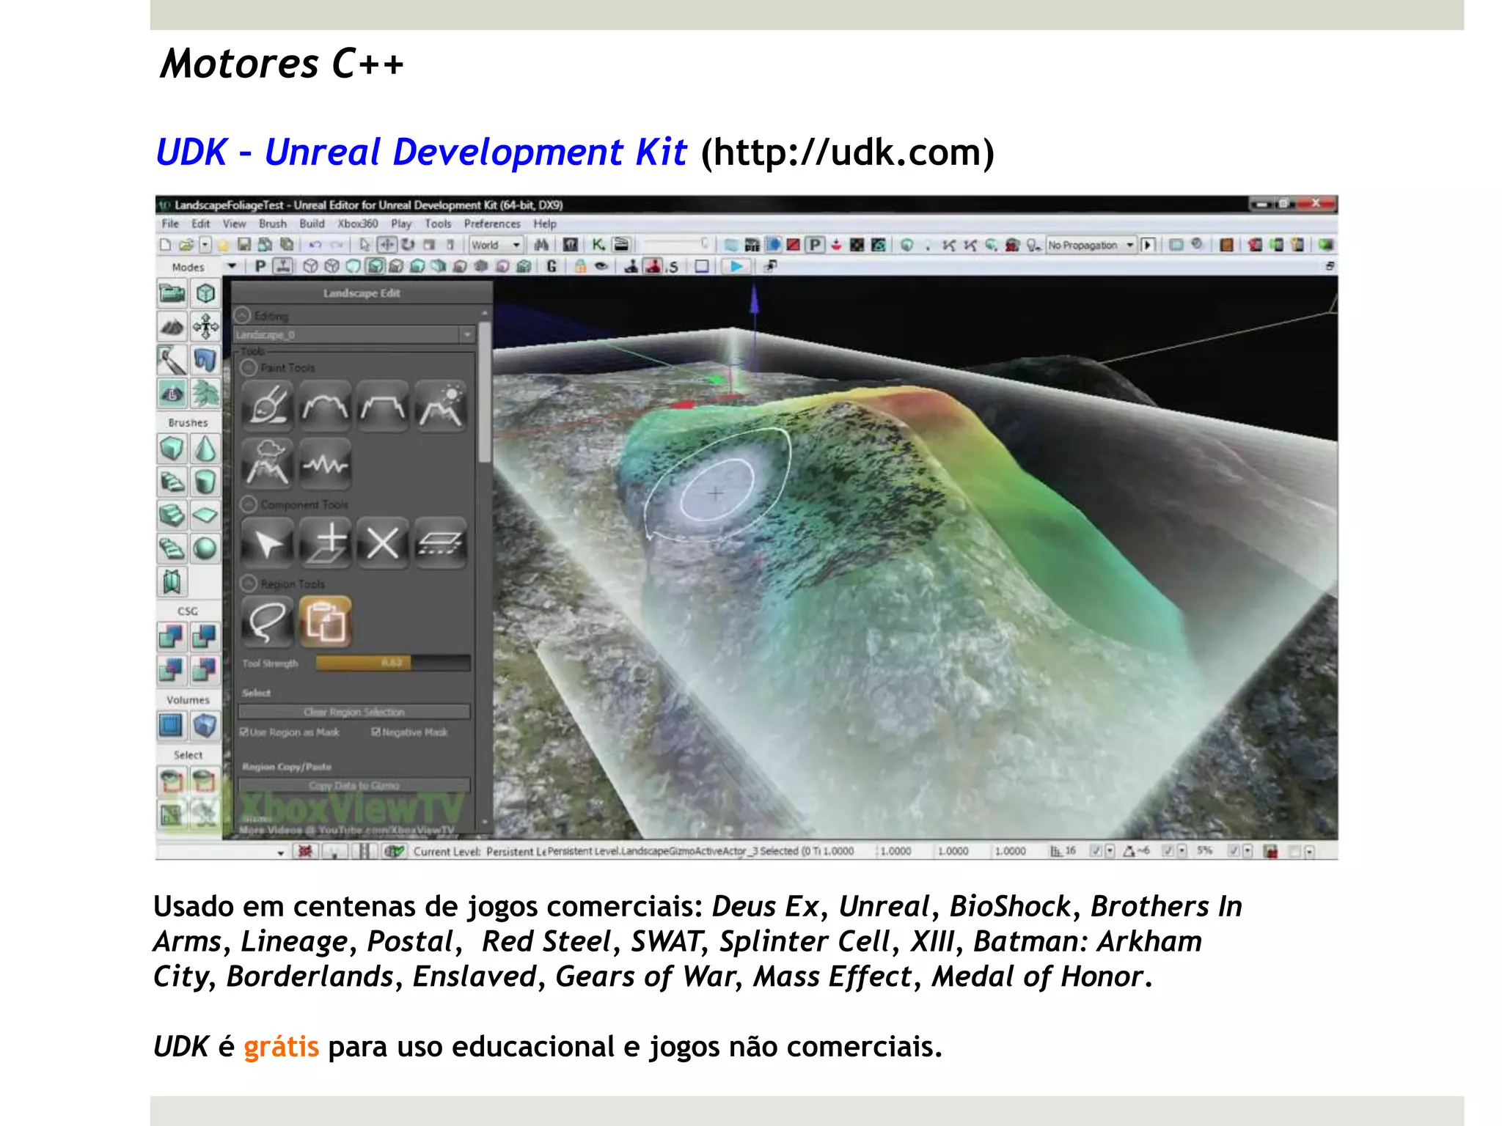Select the Paint brush landscape tool
The height and width of the screenshot is (1126, 1502).
(267, 406)
